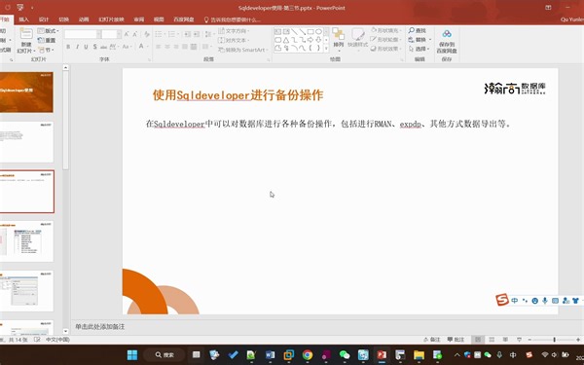Decrease font size with the smaller A icon
Image resolution: width=584 pixels, height=365 pixels.
[x=135, y=34]
